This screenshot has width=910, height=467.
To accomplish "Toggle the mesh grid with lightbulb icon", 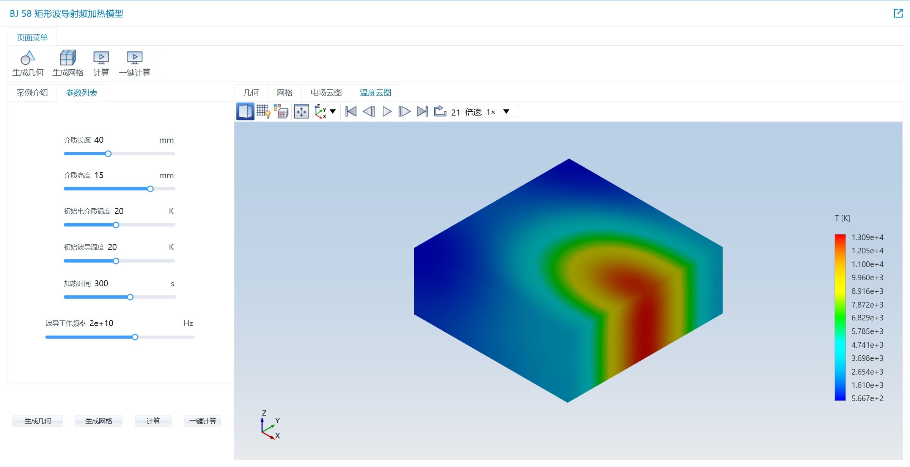I will click(x=264, y=111).
